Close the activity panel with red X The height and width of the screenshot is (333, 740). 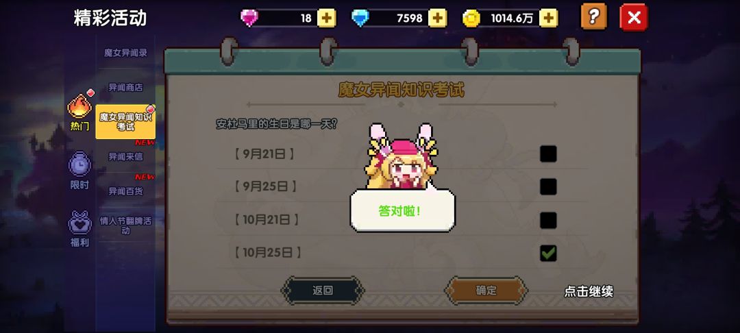tap(634, 17)
